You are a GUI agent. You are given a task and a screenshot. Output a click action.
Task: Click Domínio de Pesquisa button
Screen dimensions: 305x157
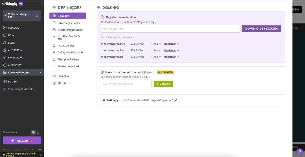point(261,29)
